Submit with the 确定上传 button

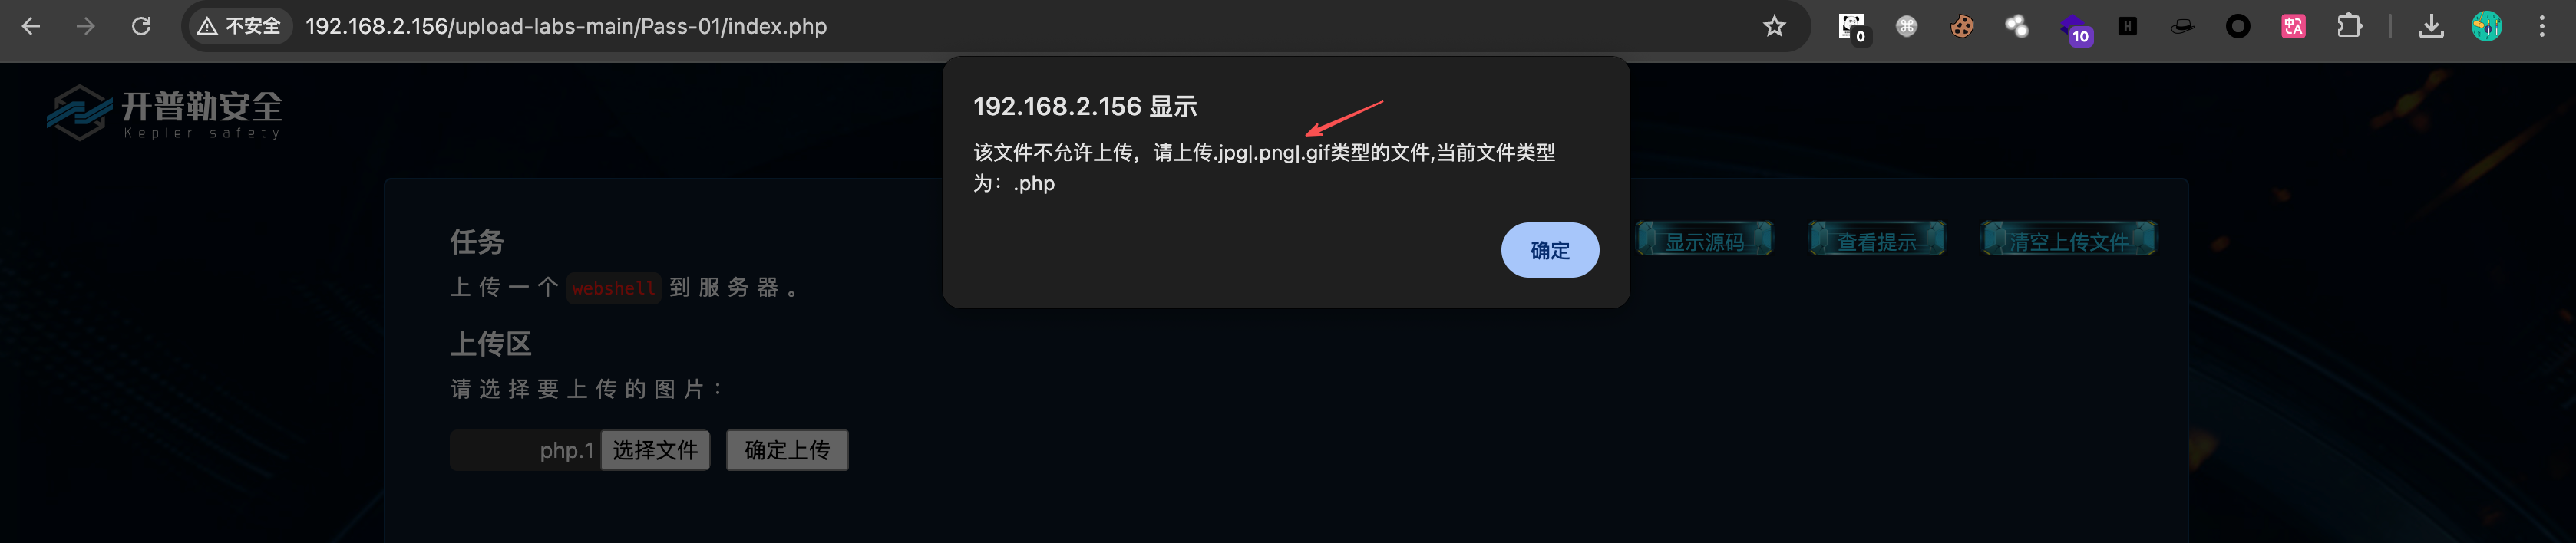(787, 450)
